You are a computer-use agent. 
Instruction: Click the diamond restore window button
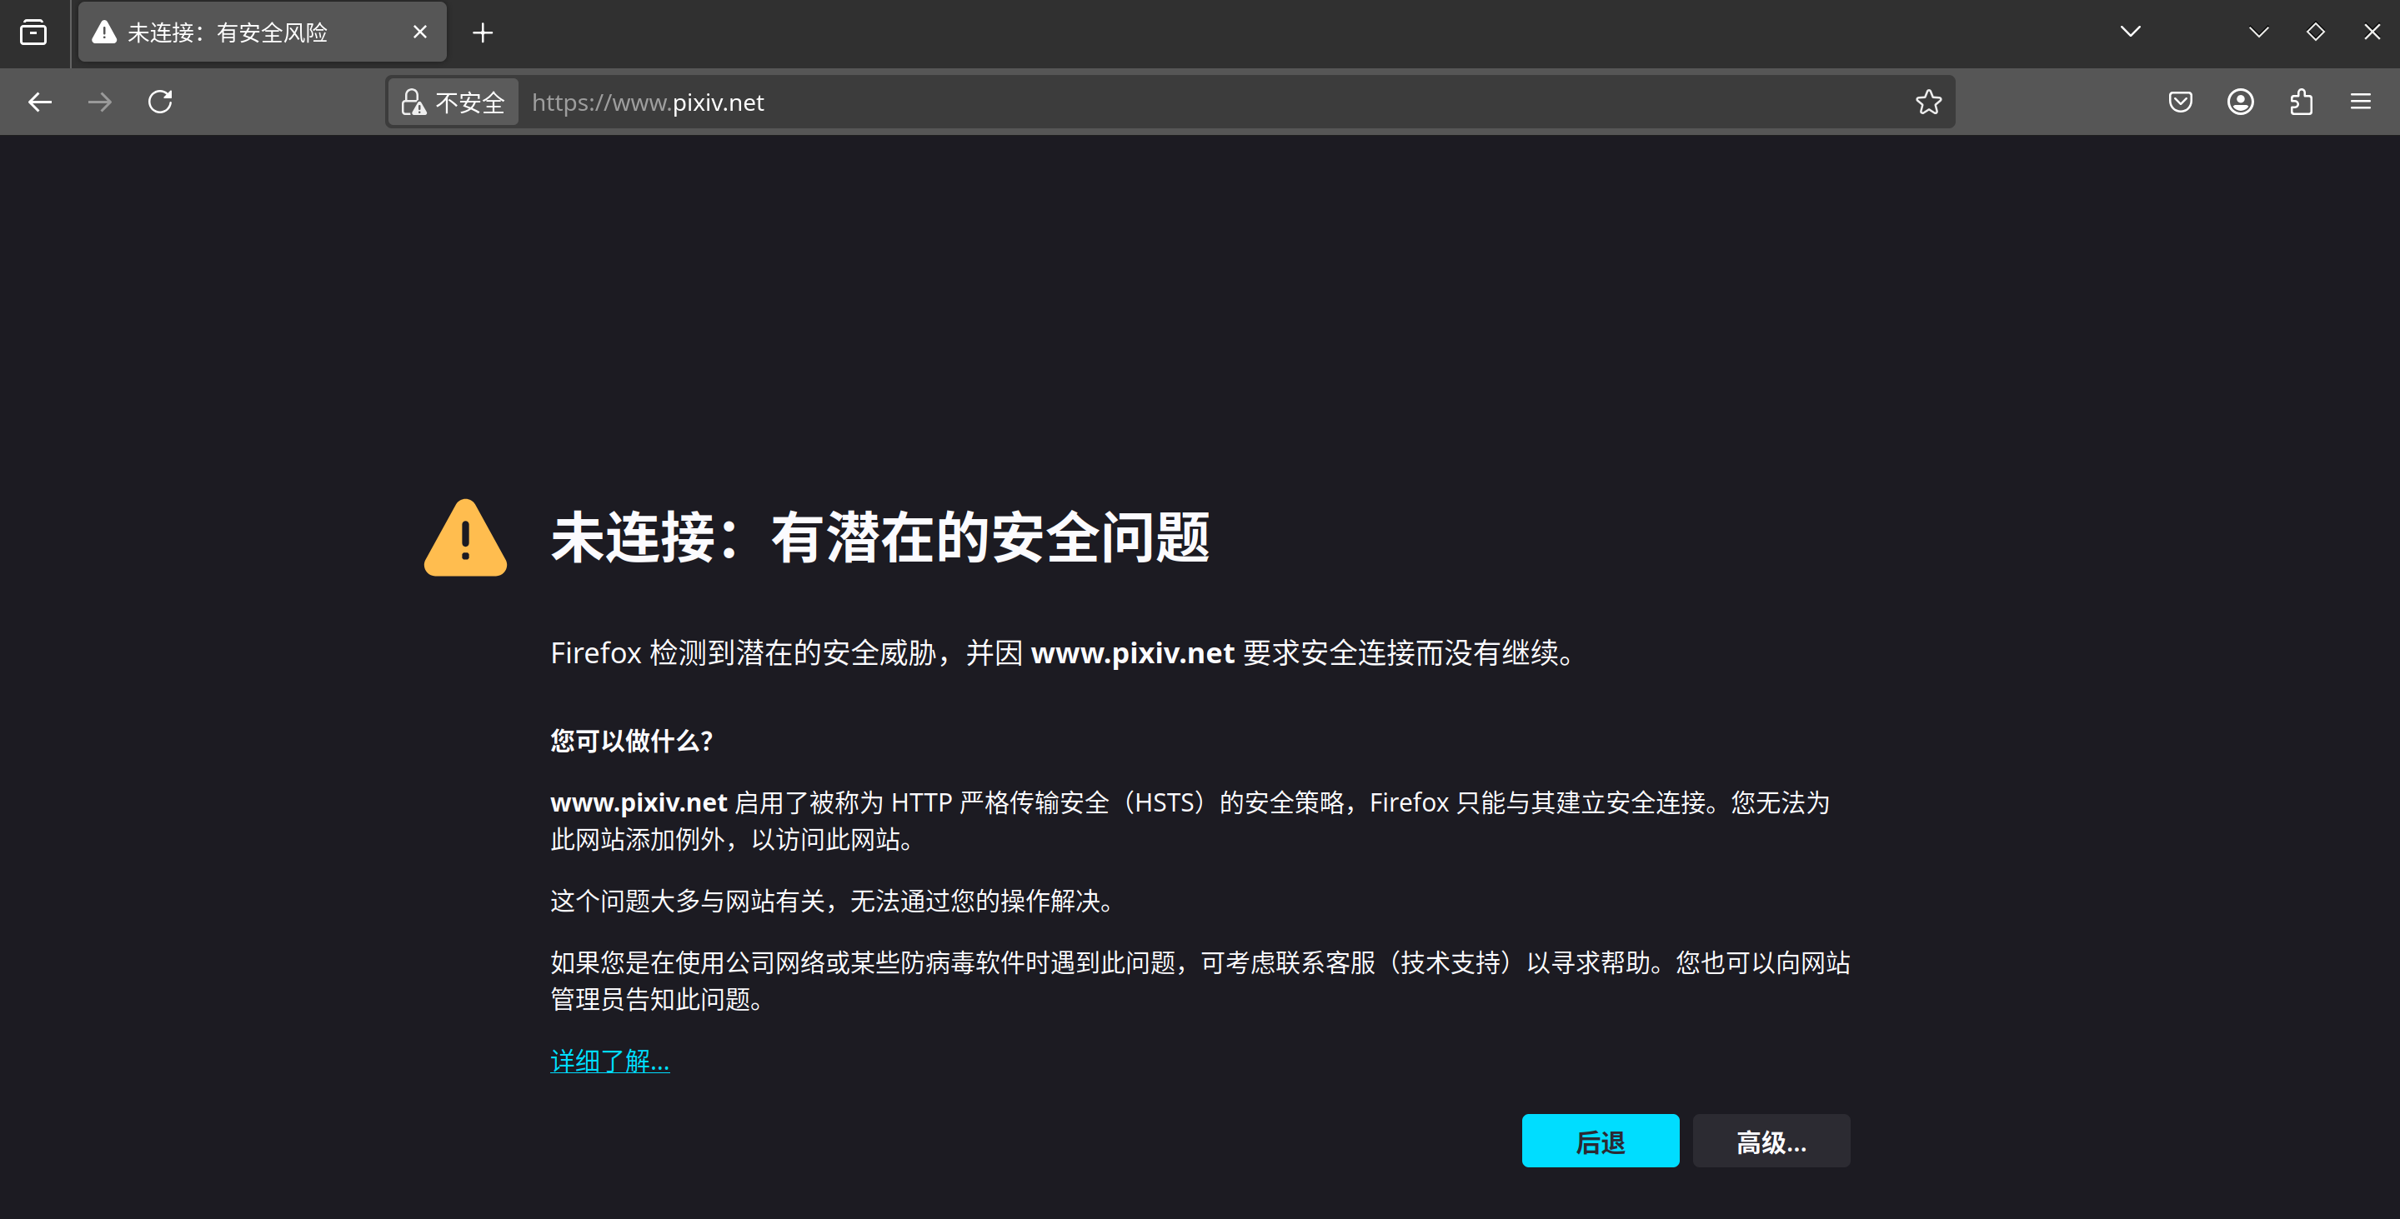(2315, 32)
